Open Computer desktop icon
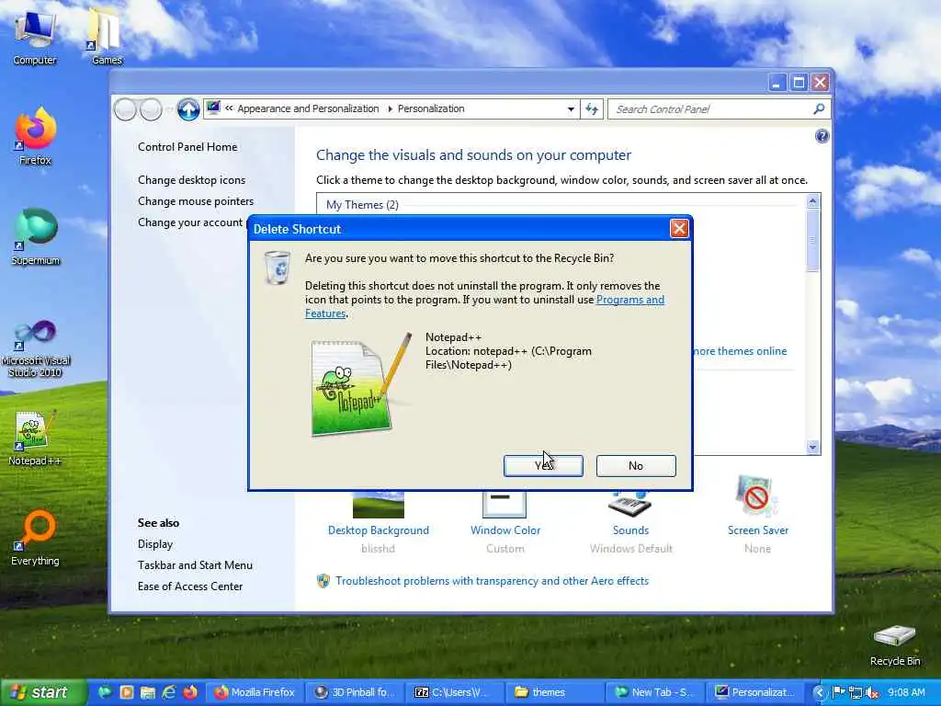Viewport: 941px width, 706px height. pos(35,37)
